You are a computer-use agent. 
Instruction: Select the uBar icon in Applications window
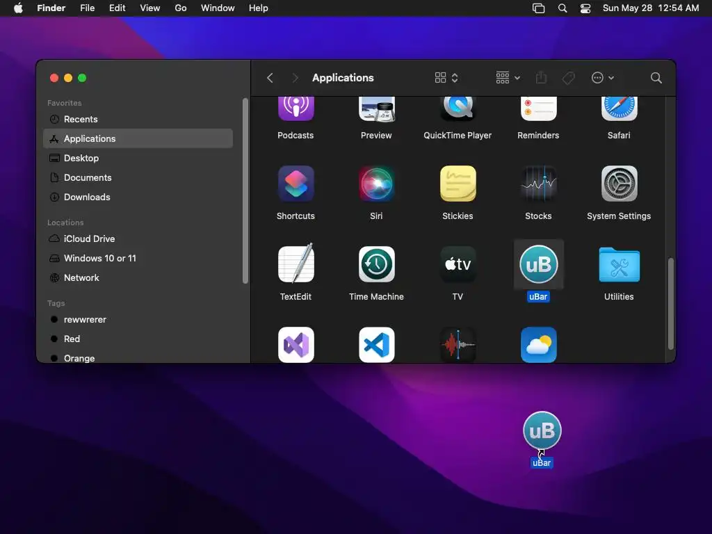click(x=539, y=264)
